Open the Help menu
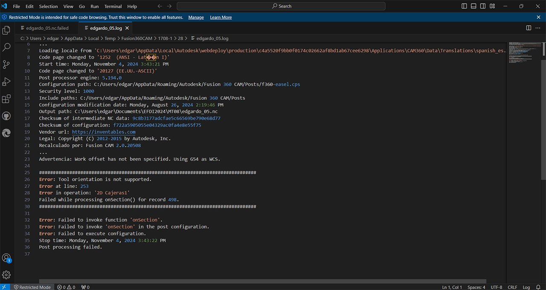546x290 pixels. pyautogui.click(x=132, y=6)
